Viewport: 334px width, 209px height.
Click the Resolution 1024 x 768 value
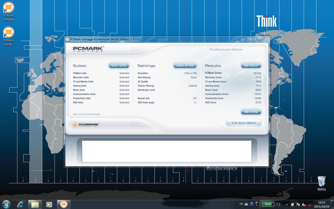[190, 73]
